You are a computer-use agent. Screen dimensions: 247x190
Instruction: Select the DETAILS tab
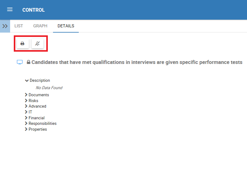click(x=66, y=26)
